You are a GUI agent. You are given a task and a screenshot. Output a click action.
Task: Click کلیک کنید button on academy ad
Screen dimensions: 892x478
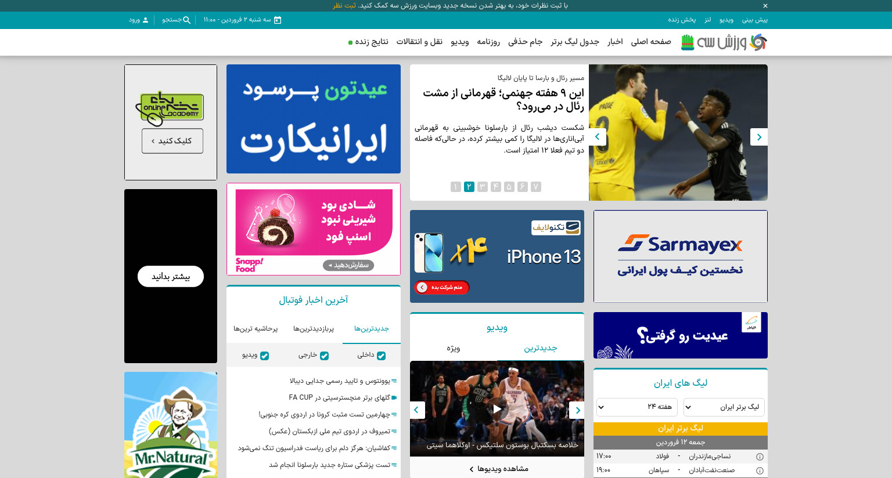pos(172,141)
